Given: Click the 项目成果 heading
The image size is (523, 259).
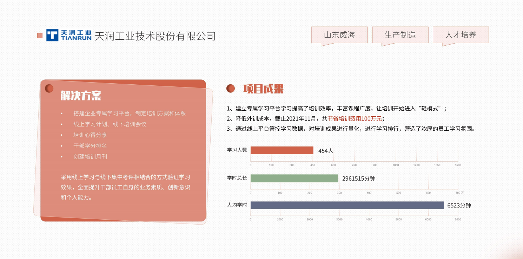Looking at the screenshot, I should (x=263, y=89).
